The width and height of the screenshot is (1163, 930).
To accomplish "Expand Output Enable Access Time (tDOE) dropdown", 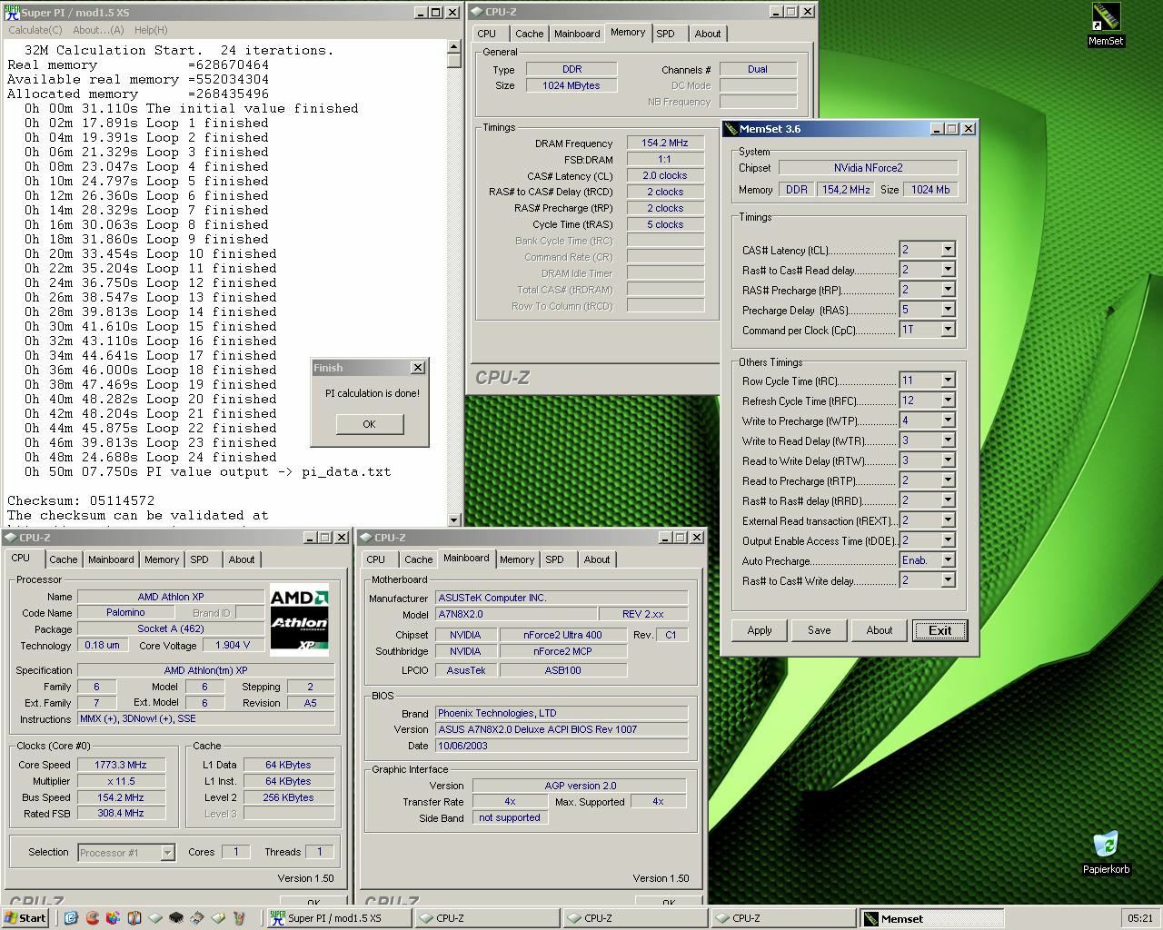I will click(x=948, y=540).
